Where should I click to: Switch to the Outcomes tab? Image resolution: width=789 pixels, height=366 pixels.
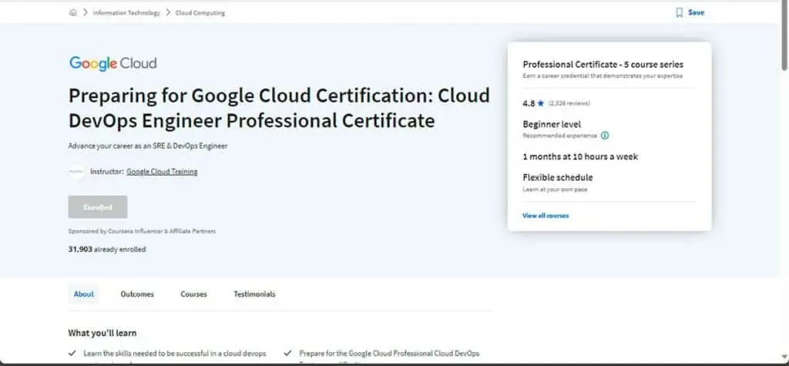[137, 294]
